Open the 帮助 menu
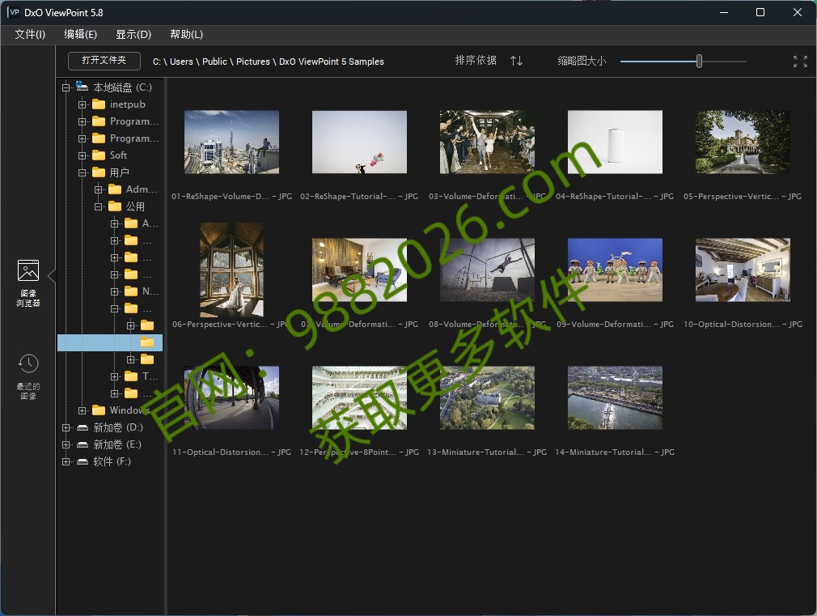817x616 pixels. pyautogui.click(x=185, y=35)
